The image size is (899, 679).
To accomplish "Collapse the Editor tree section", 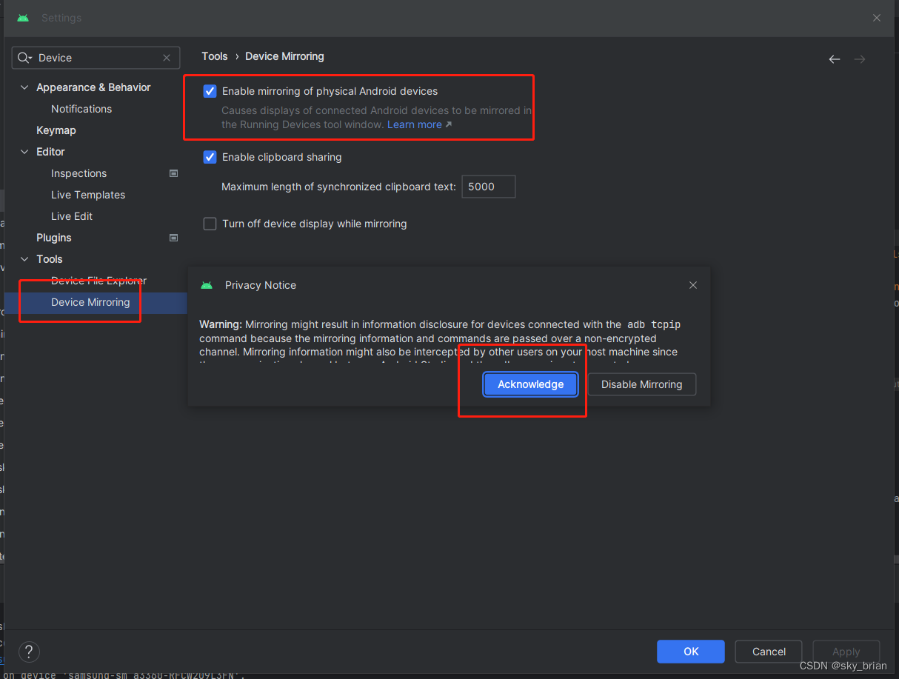I will pyautogui.click(x=24, y=152).
